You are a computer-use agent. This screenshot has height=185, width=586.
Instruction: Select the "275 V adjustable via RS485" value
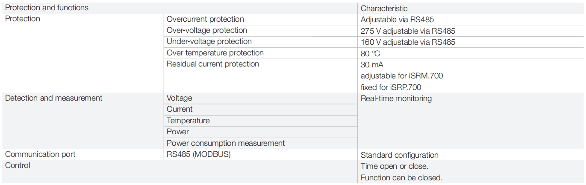408,31
